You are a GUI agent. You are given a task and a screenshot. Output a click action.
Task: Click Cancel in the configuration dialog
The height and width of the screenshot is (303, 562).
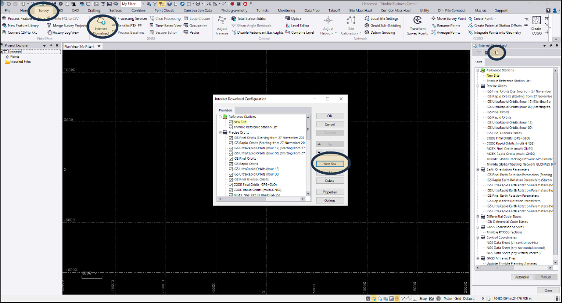[330, 124]
